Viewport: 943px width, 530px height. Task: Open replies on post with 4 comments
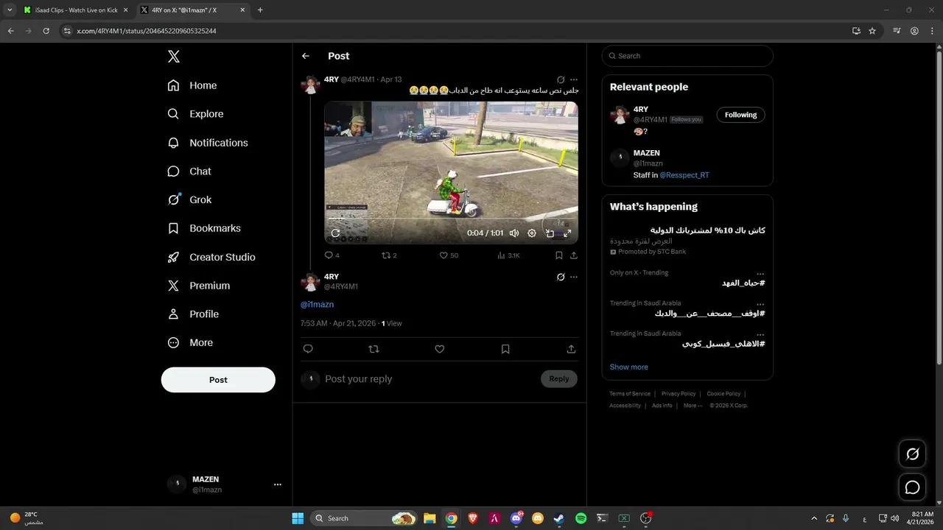click(332, 255)
